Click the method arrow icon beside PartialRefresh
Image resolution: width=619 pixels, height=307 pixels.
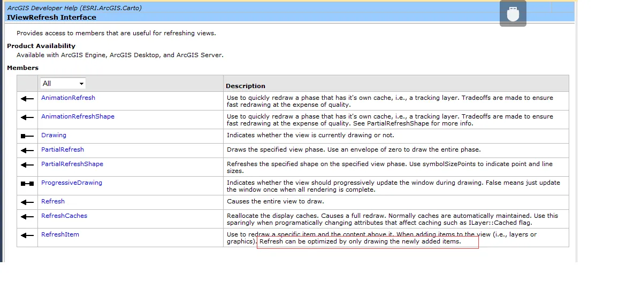(x=27, y=151)
